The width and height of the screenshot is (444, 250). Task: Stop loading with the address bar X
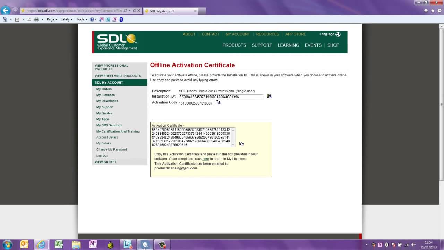coord(139,11)
